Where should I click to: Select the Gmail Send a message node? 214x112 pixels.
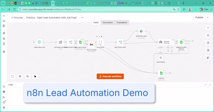[91, 45]
